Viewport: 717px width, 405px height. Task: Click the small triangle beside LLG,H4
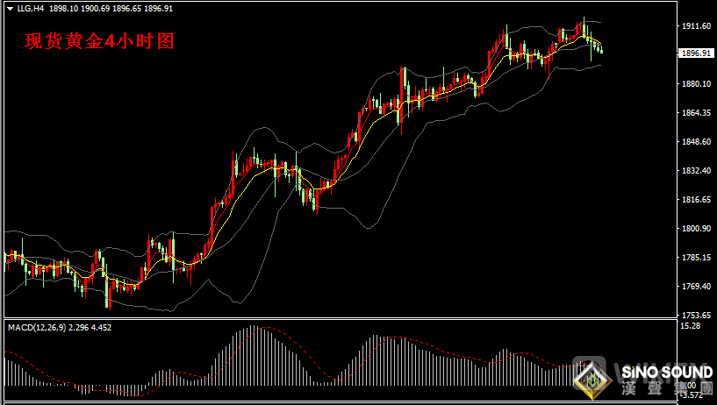point(8,9)
